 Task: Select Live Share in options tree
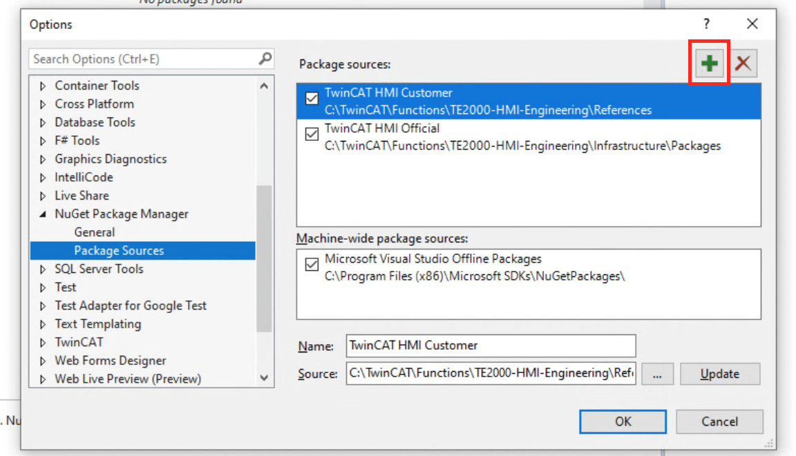82,196
